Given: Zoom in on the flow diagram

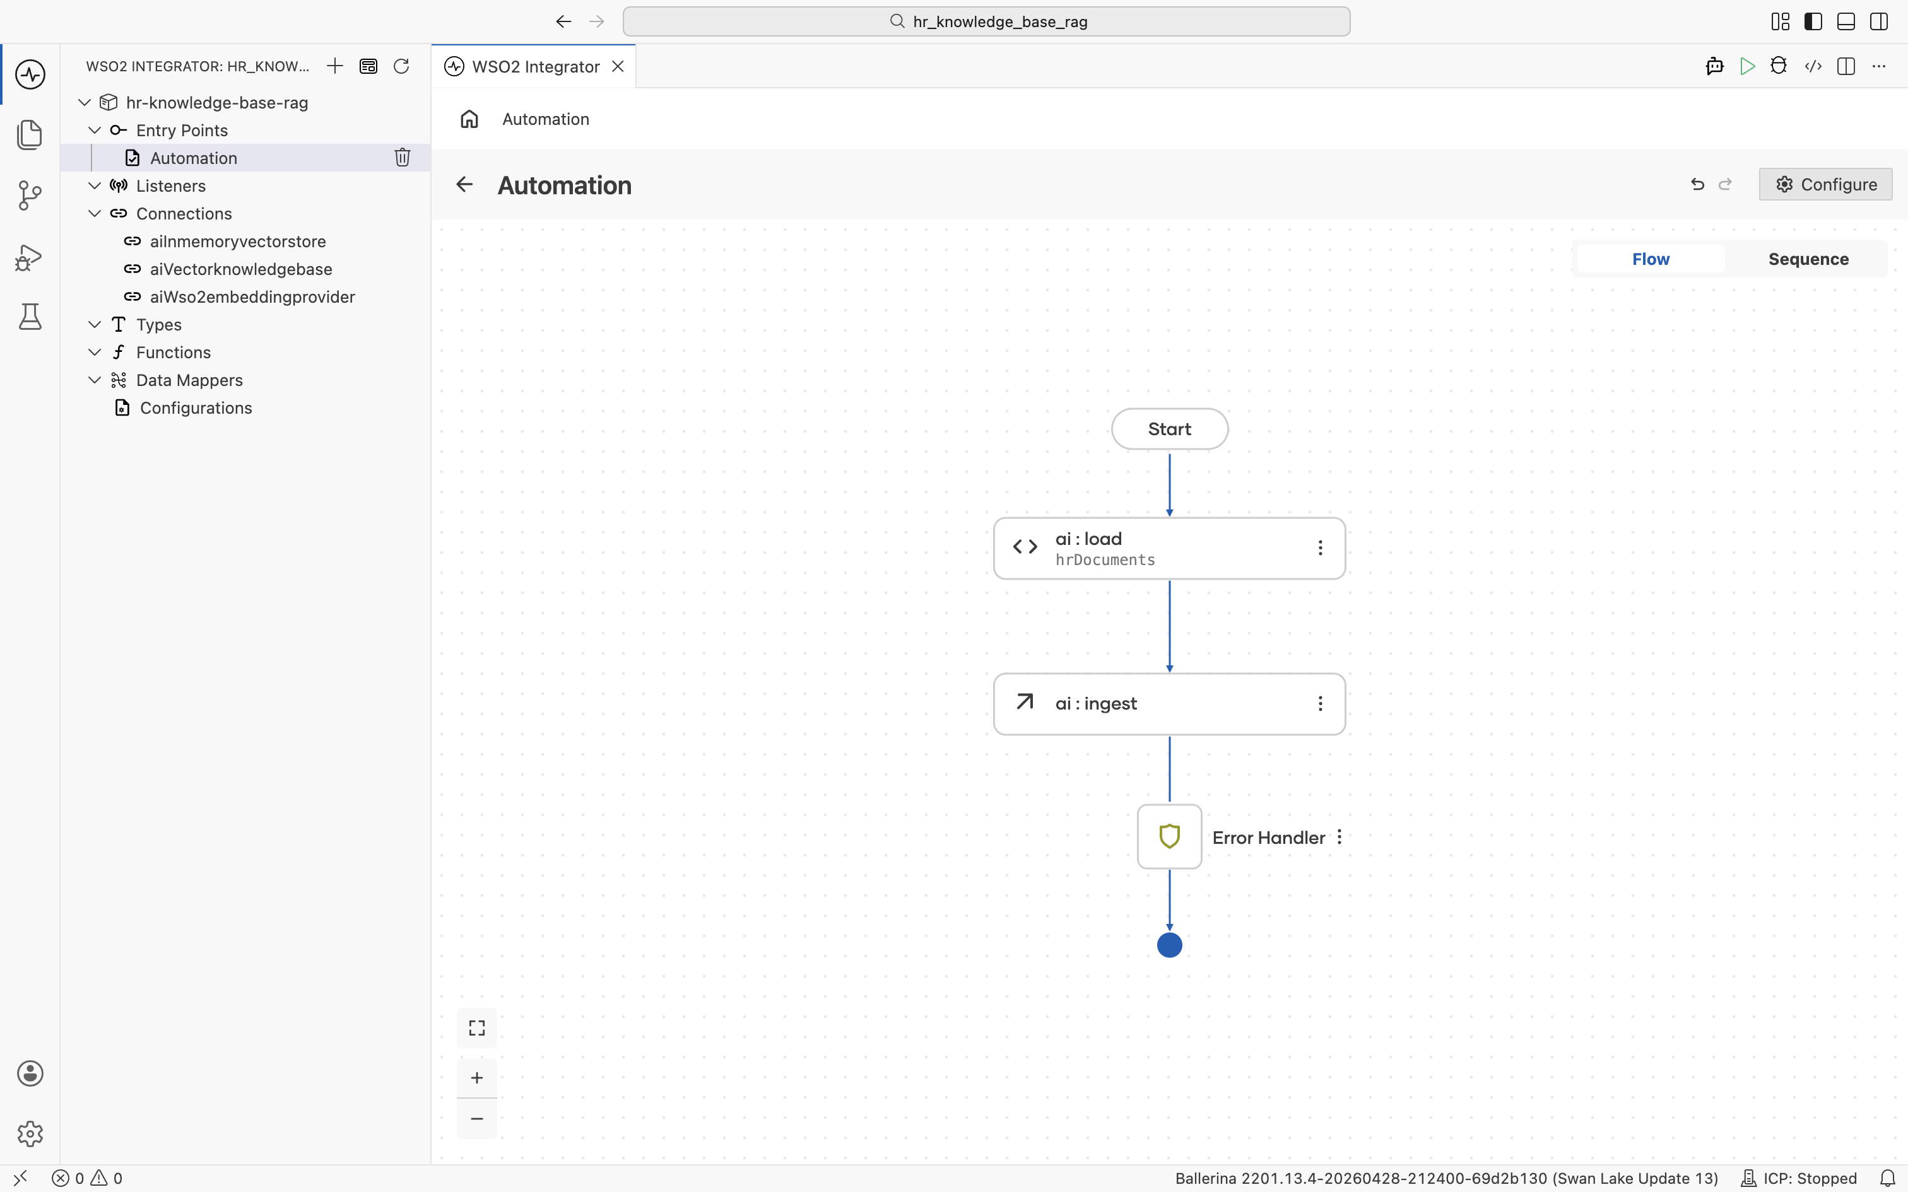Looking at the screenshot, I should [477, 1078].
